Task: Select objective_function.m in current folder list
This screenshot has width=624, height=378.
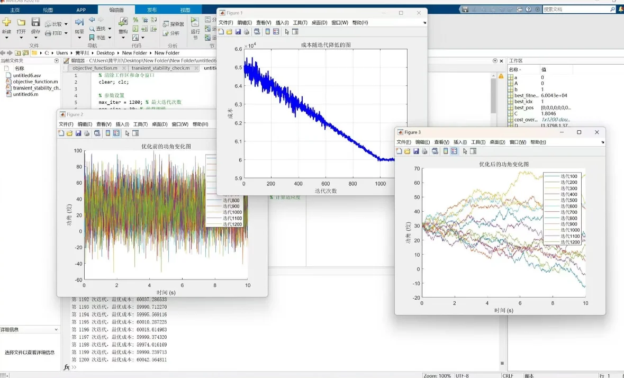Action: (x=35, y=82)
